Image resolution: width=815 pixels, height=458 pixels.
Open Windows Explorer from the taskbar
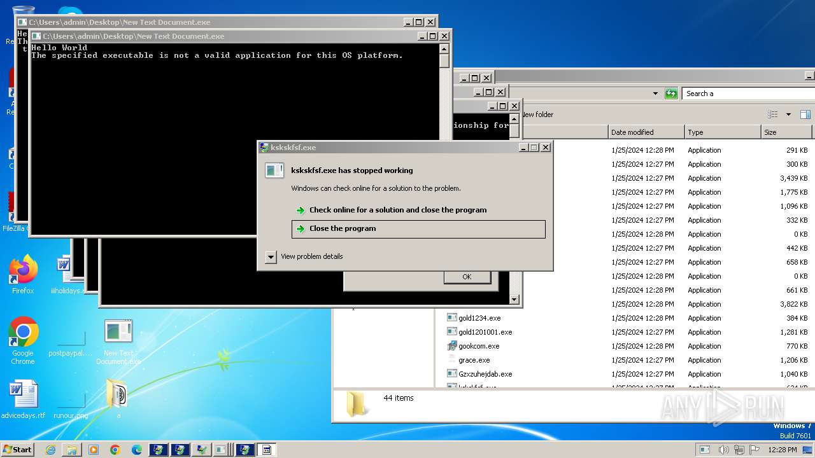(72, 450)
